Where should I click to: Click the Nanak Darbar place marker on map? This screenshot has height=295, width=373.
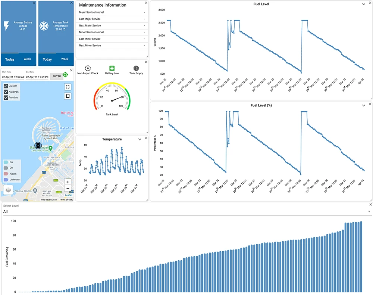click(35, 190)
